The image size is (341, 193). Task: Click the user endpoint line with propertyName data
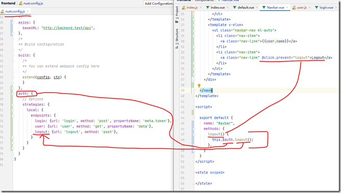click(94, 126)
